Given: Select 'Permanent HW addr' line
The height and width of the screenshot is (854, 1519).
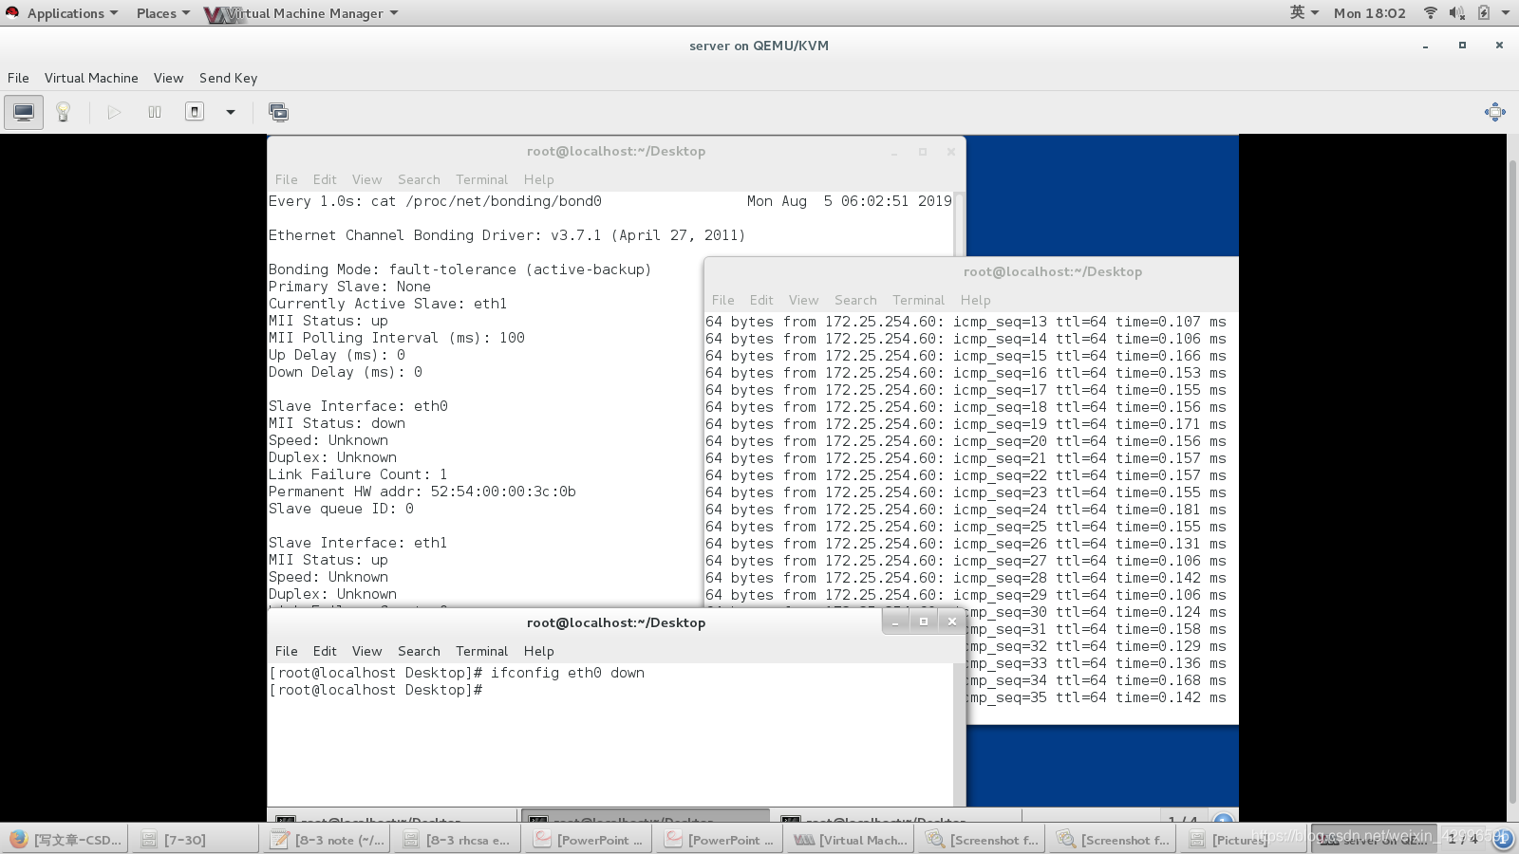Looking at the screenshot, I should click(x=422, y=492).
